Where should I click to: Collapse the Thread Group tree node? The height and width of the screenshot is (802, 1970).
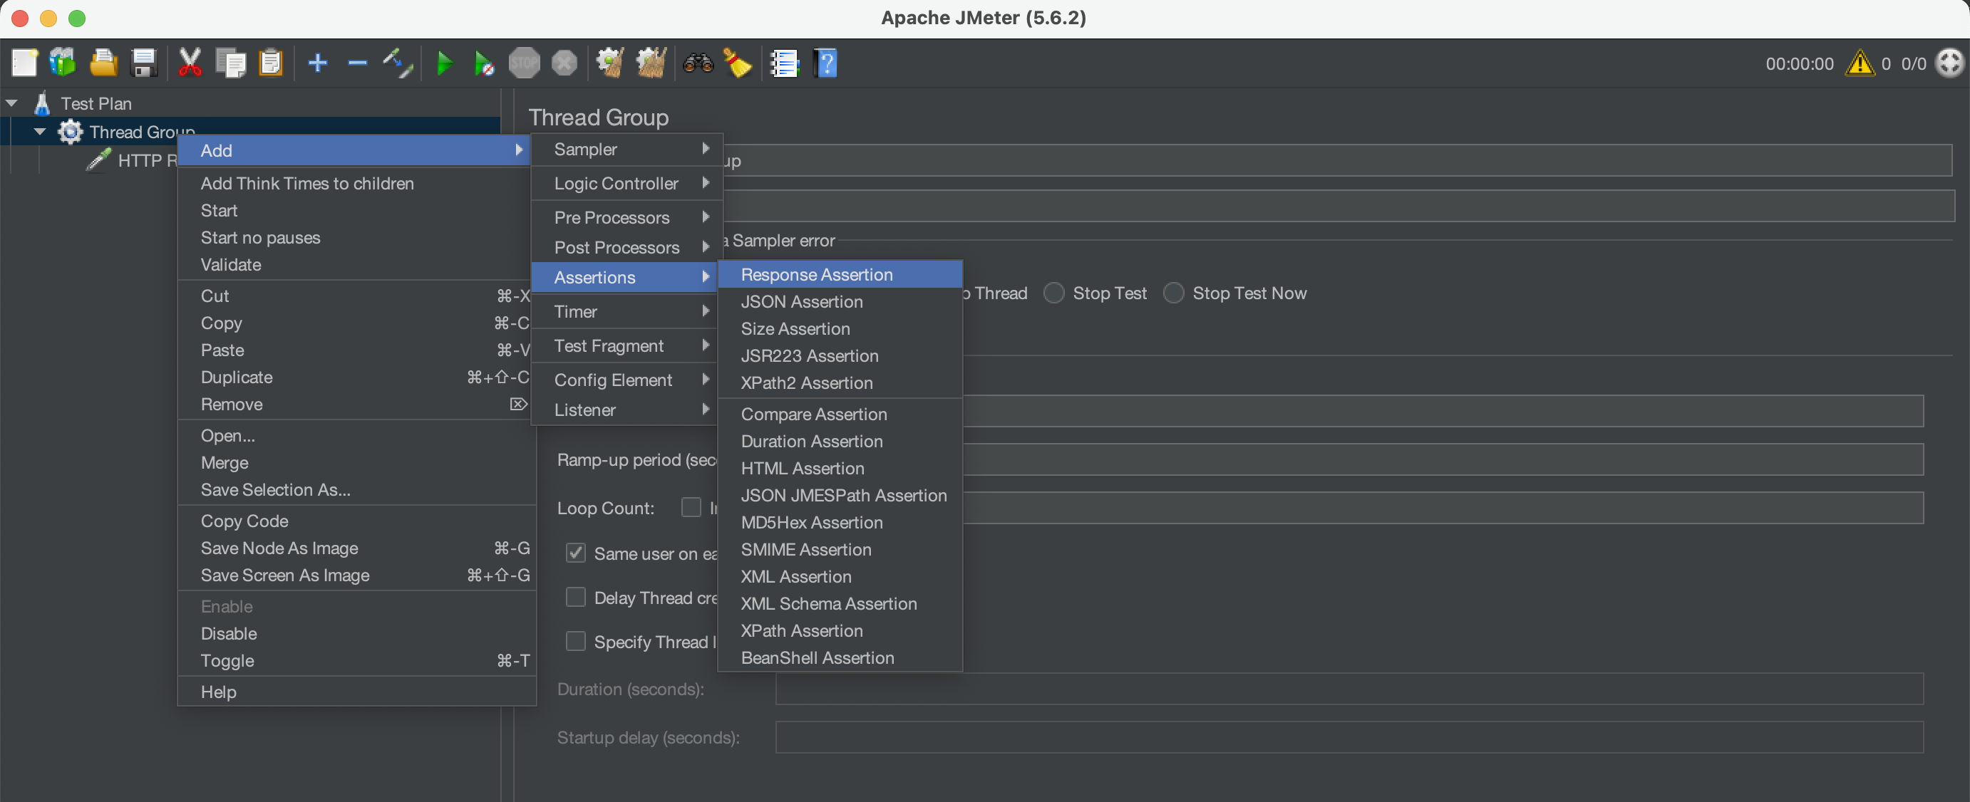(x=40, y=132)
